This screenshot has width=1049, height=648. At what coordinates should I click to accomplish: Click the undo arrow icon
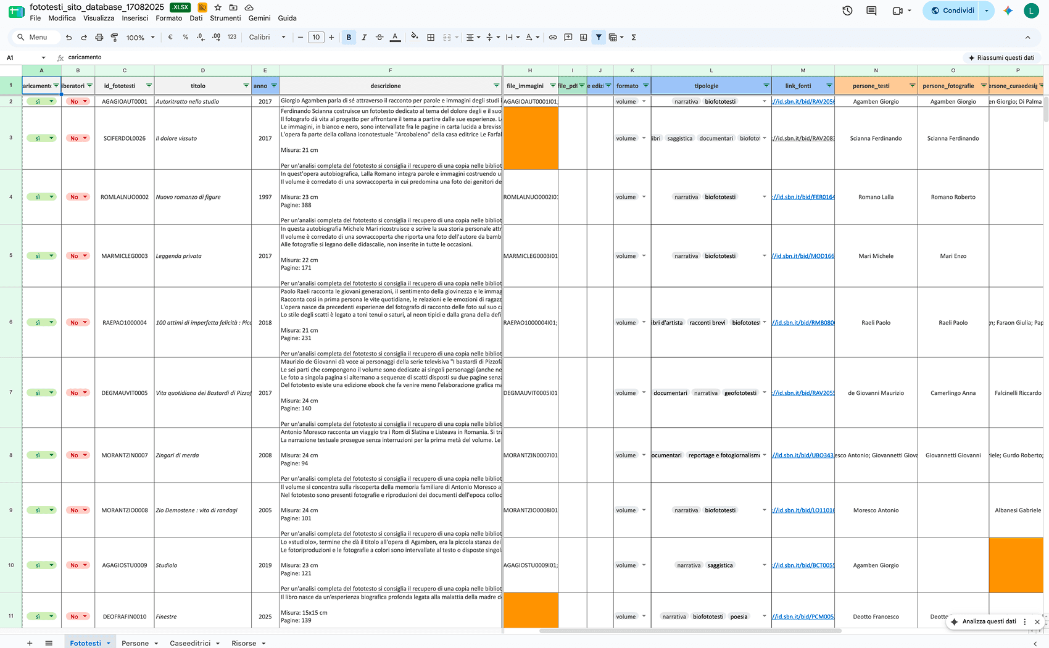pos(68,38)
